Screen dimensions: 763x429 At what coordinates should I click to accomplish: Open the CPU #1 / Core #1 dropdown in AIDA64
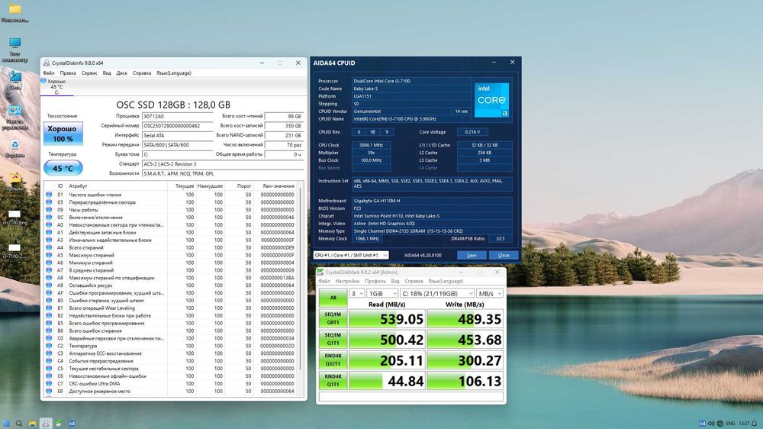click(351, 255)
